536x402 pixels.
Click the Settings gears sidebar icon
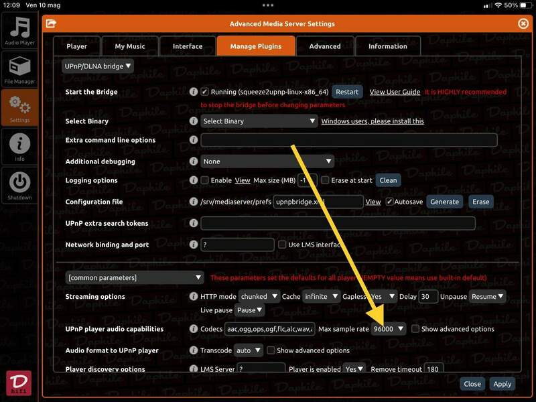19,107
